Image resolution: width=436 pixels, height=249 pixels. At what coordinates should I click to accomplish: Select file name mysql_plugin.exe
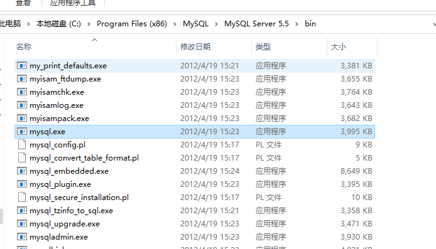point(60,184)
